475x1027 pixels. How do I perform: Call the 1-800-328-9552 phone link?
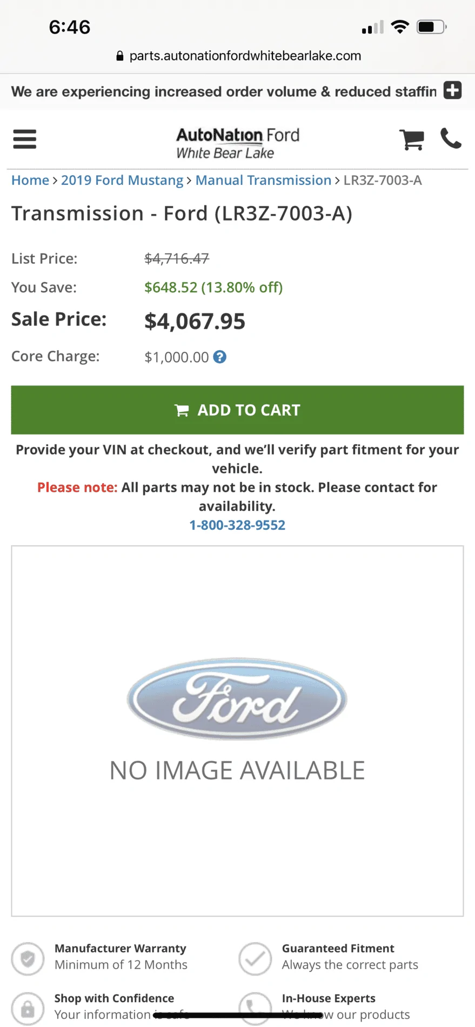pyautogui.click(x=237, y=525)
